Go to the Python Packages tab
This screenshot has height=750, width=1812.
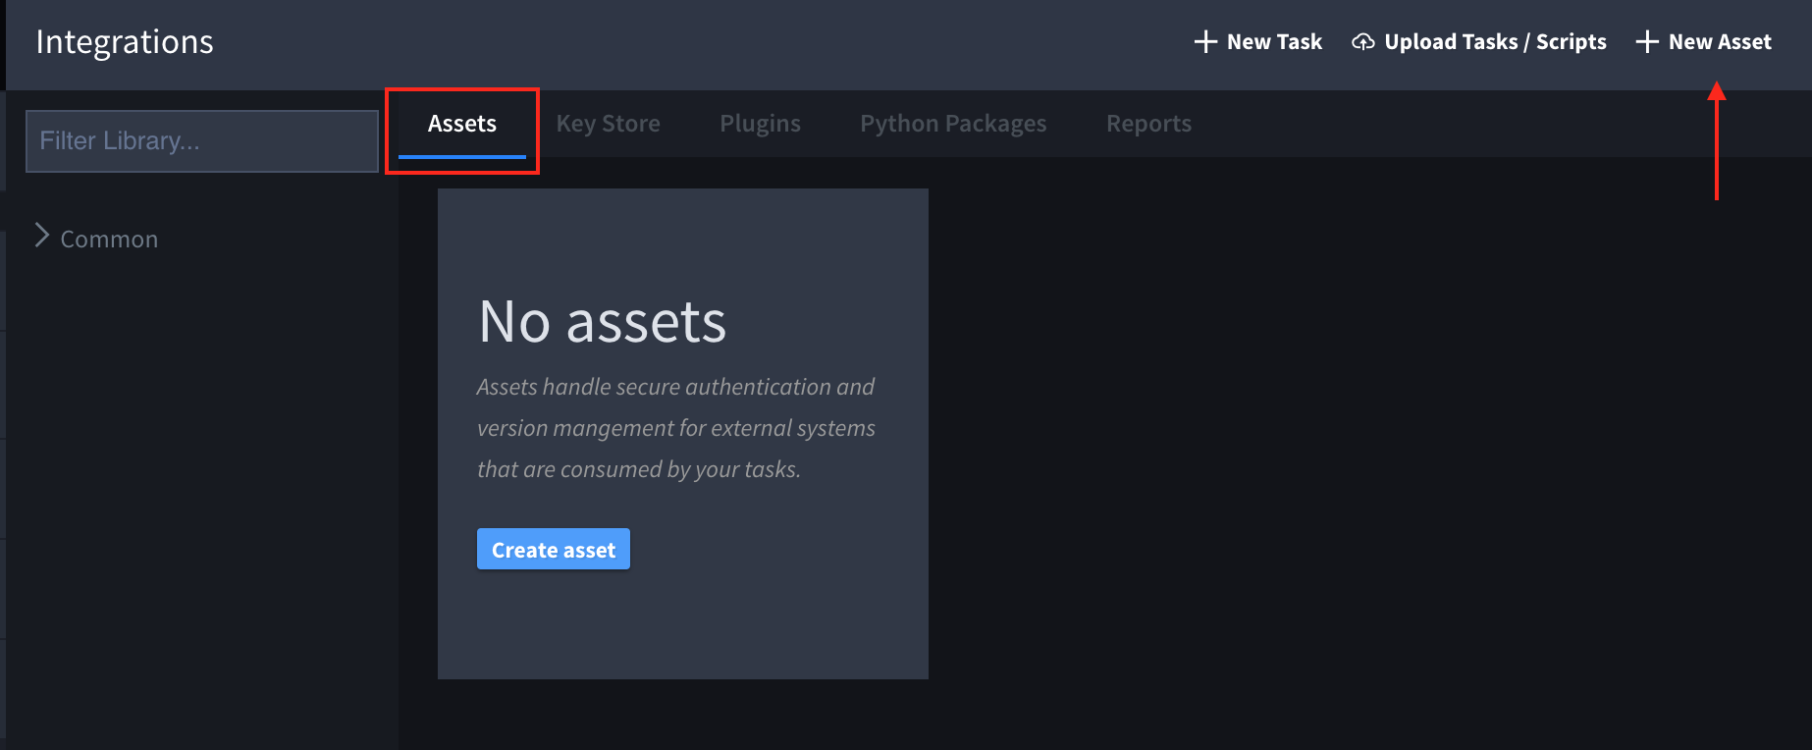[952, 124]
